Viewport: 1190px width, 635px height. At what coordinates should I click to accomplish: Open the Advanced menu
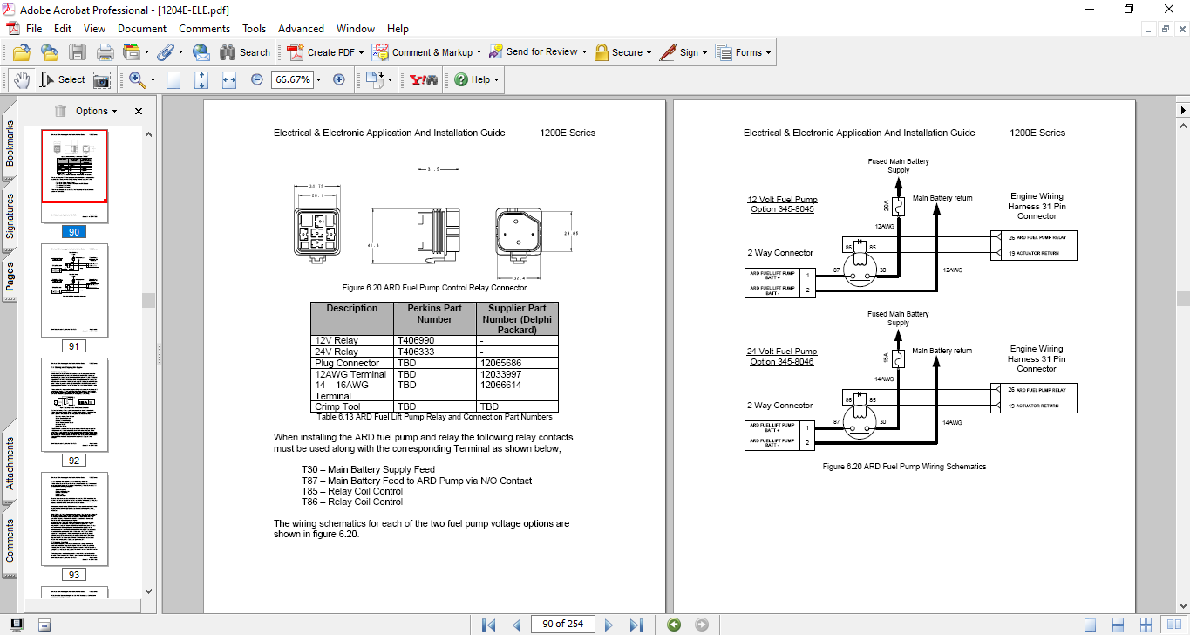click(301, 28)
